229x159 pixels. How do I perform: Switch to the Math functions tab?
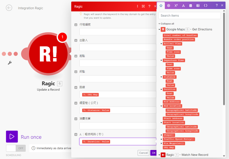(176, 6)
